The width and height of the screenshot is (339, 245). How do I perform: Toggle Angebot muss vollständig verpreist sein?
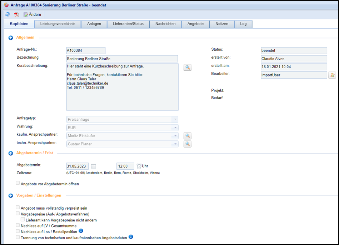pos(18,207)
